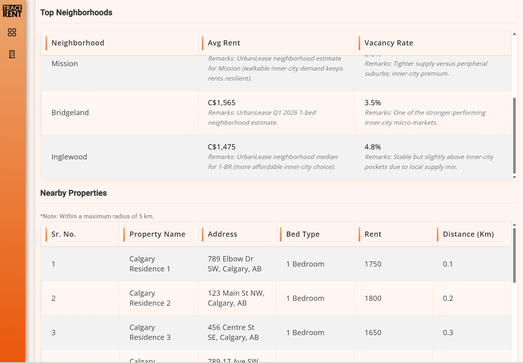
Task: Click Inglewood's 1-BR neighborhood median remark
Action: click(x=273, y=162)
